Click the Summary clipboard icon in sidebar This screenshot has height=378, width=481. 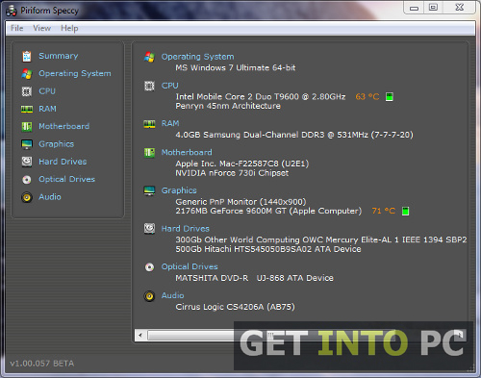(x=27, y=56)
